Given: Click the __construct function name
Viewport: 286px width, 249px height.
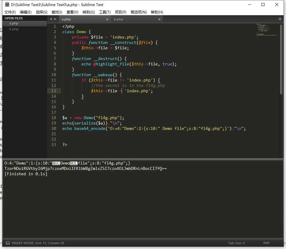Looking at the screenshot, I should [123, 42].
